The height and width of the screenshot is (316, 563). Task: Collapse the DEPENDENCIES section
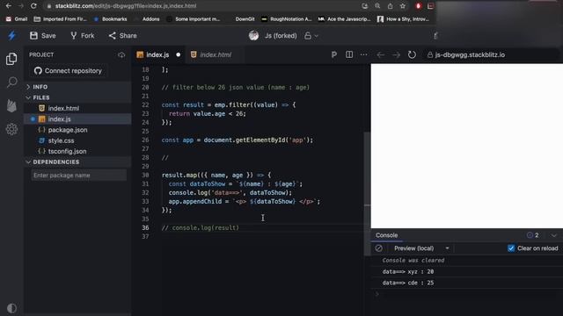(x=77, y=162)
